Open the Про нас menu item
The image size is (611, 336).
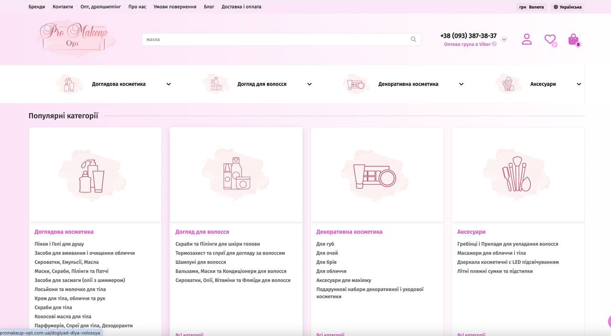coord(137,7)
